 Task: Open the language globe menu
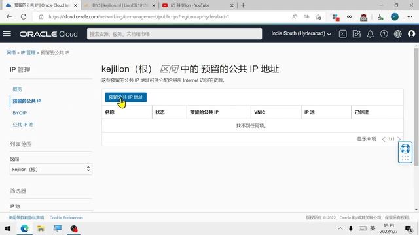point(397,34)
